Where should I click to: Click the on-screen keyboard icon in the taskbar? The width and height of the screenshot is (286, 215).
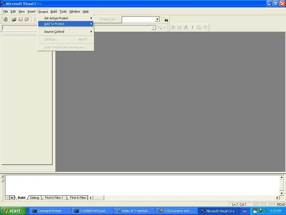245,211
